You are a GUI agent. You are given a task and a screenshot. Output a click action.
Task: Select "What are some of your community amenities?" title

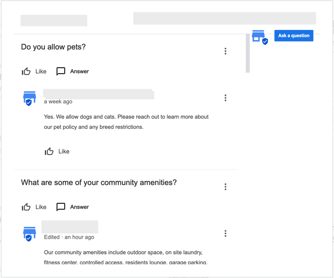pos(99,183)
